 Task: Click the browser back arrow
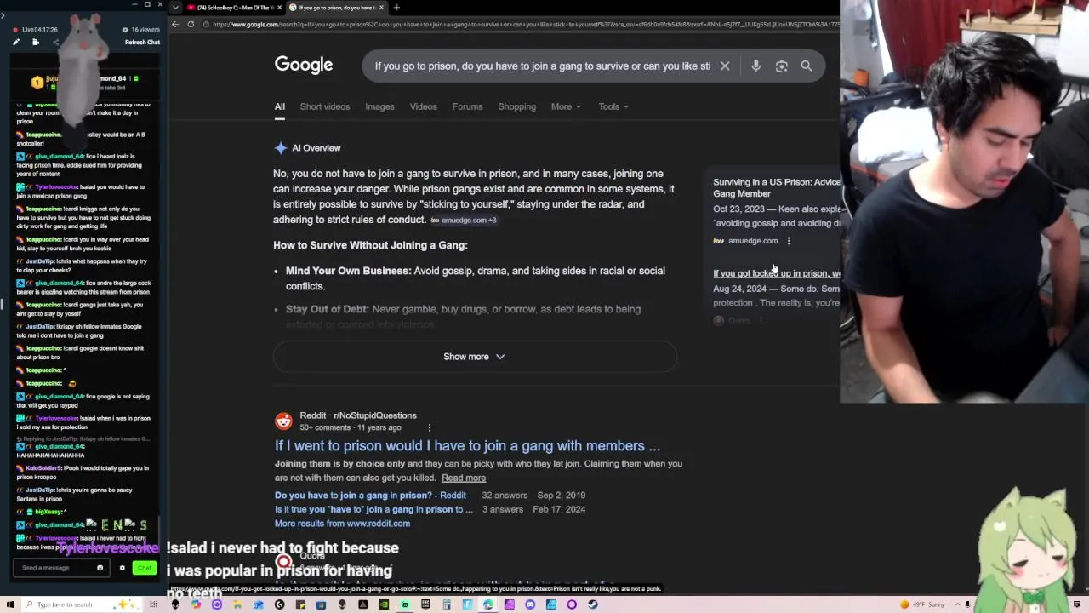point(175,24)
